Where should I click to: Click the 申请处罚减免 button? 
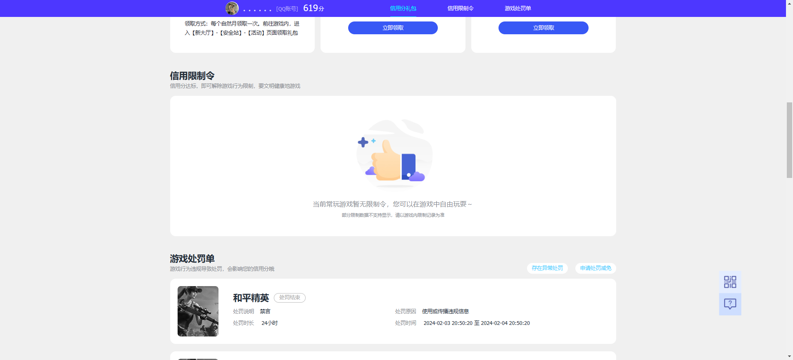coord(596,268)
